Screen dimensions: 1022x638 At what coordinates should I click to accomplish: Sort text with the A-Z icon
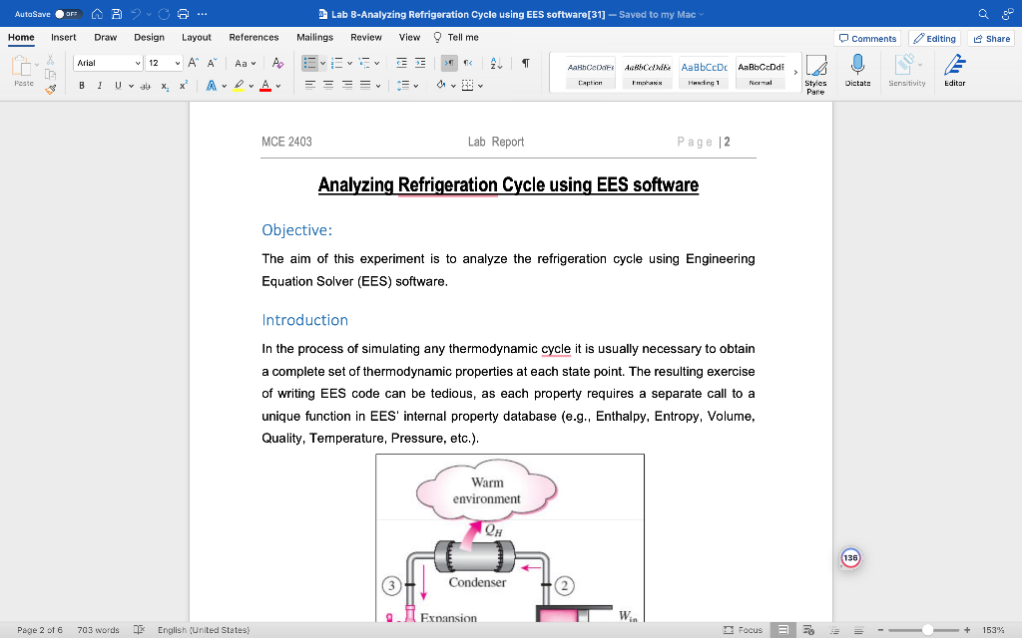(x=496, y=63)
